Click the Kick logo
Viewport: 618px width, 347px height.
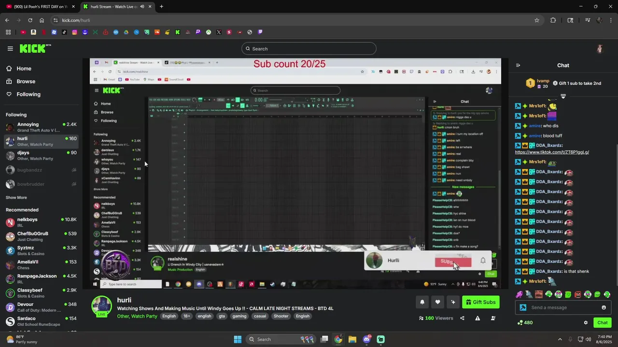[x=35, y=48]
